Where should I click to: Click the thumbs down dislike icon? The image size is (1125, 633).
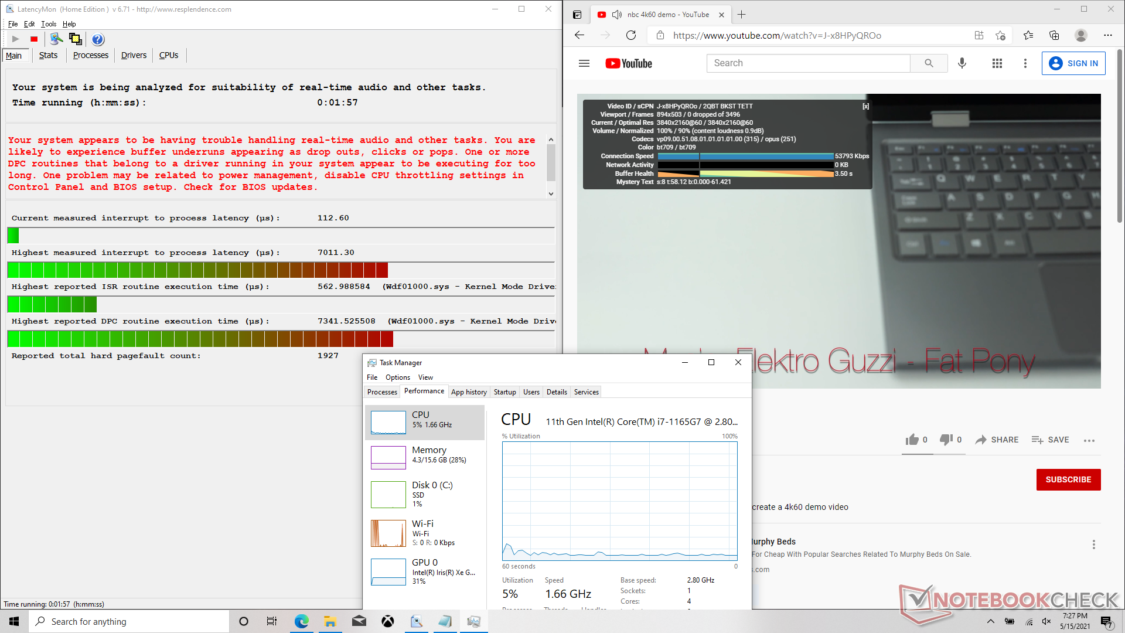[x=946, y=440]
